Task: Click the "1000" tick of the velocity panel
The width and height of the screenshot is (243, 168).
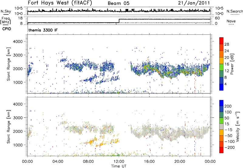Action: coord(18,145)
